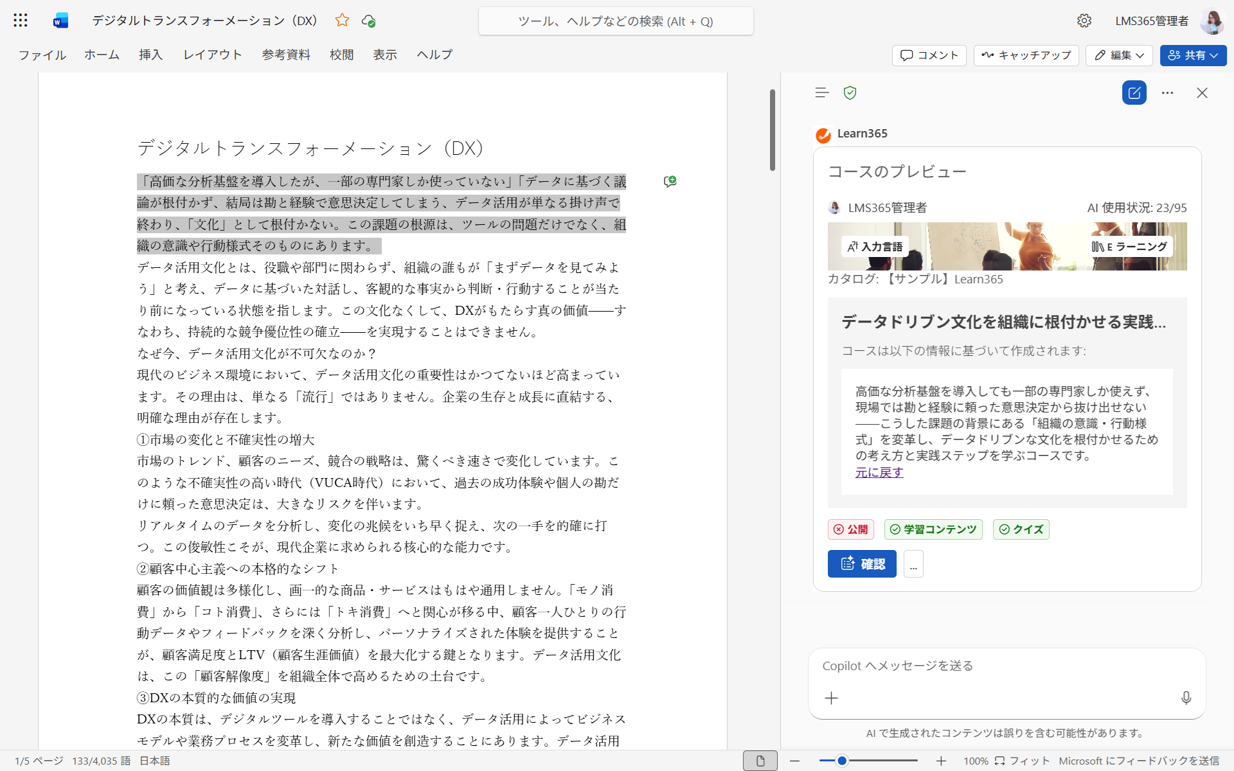Click the Copilot へメッセージを送る input field
The width and height of the screenshot is (1234, 771).
pyautogui.click(x=1006, y=666)
